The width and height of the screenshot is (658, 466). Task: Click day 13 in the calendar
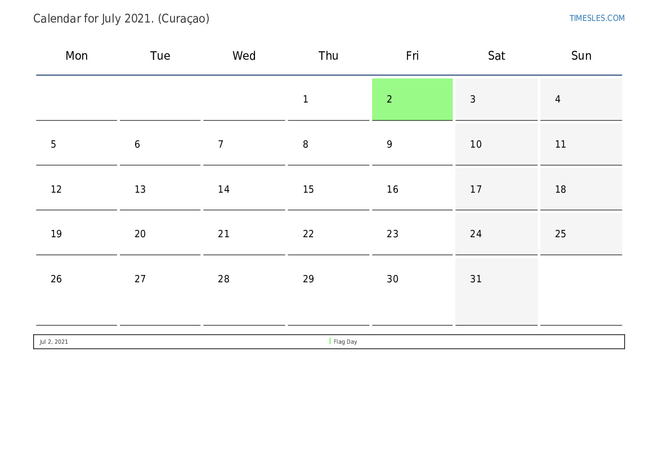(160, 189)
